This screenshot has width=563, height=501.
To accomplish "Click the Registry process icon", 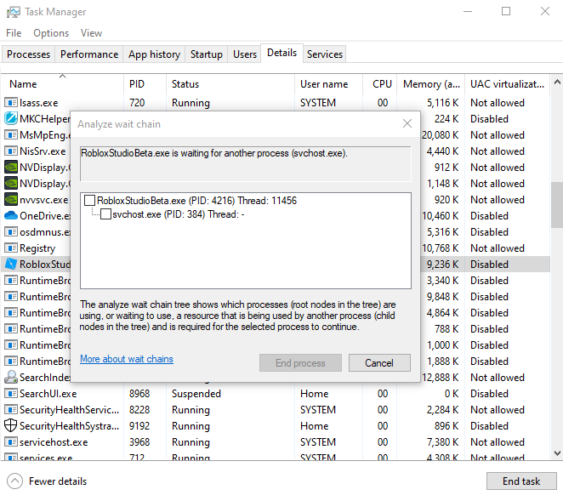I will (11, 248).
